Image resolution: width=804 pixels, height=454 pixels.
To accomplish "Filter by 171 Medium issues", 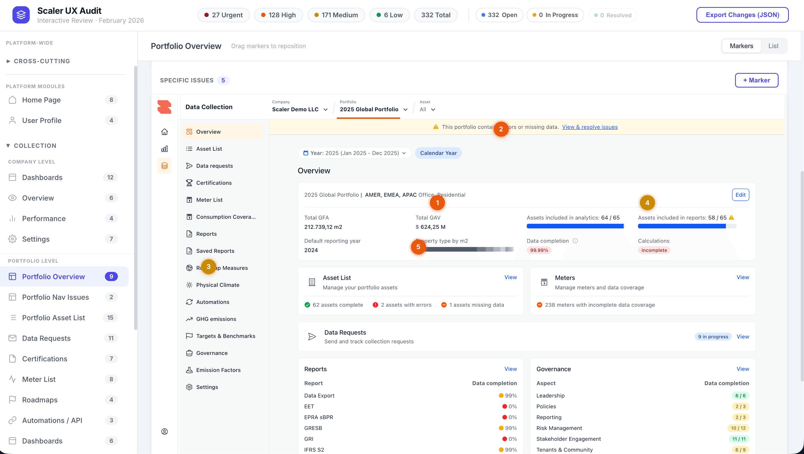I will point(336,15).
